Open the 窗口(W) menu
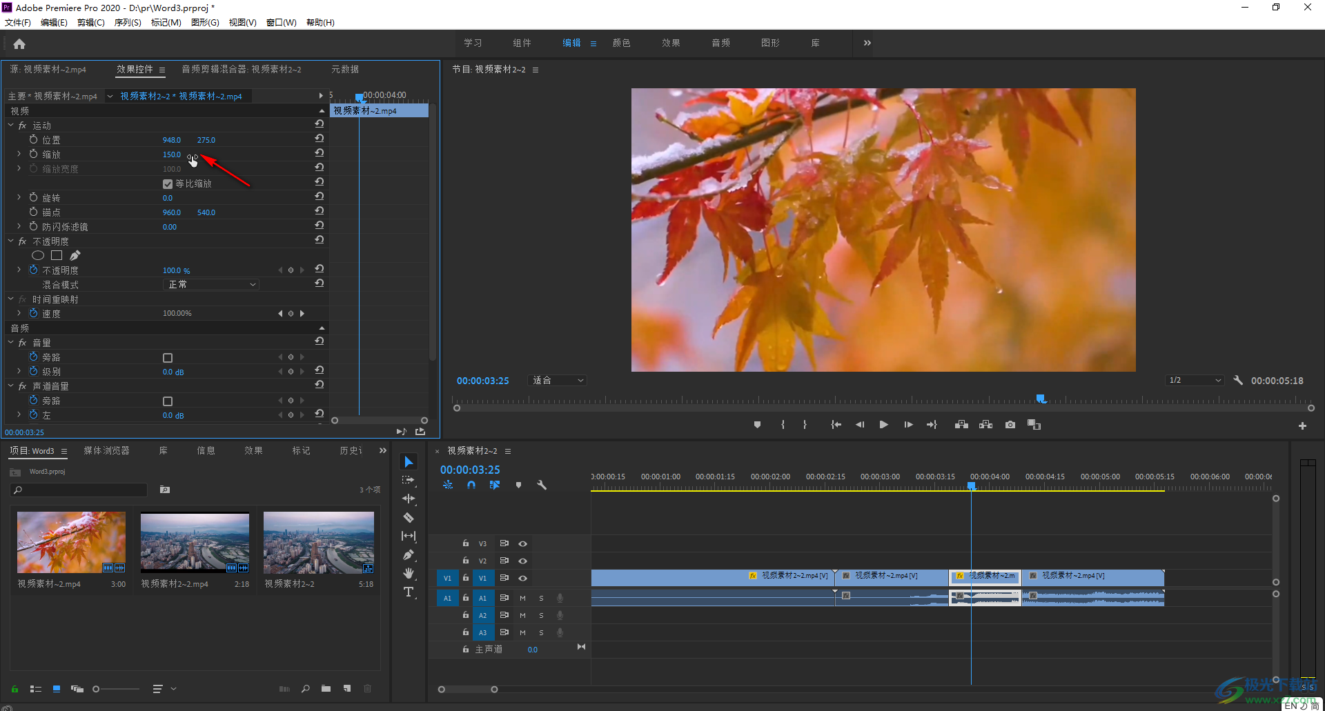This screenshot has width=1325, height=711. [x=282, y=23]
